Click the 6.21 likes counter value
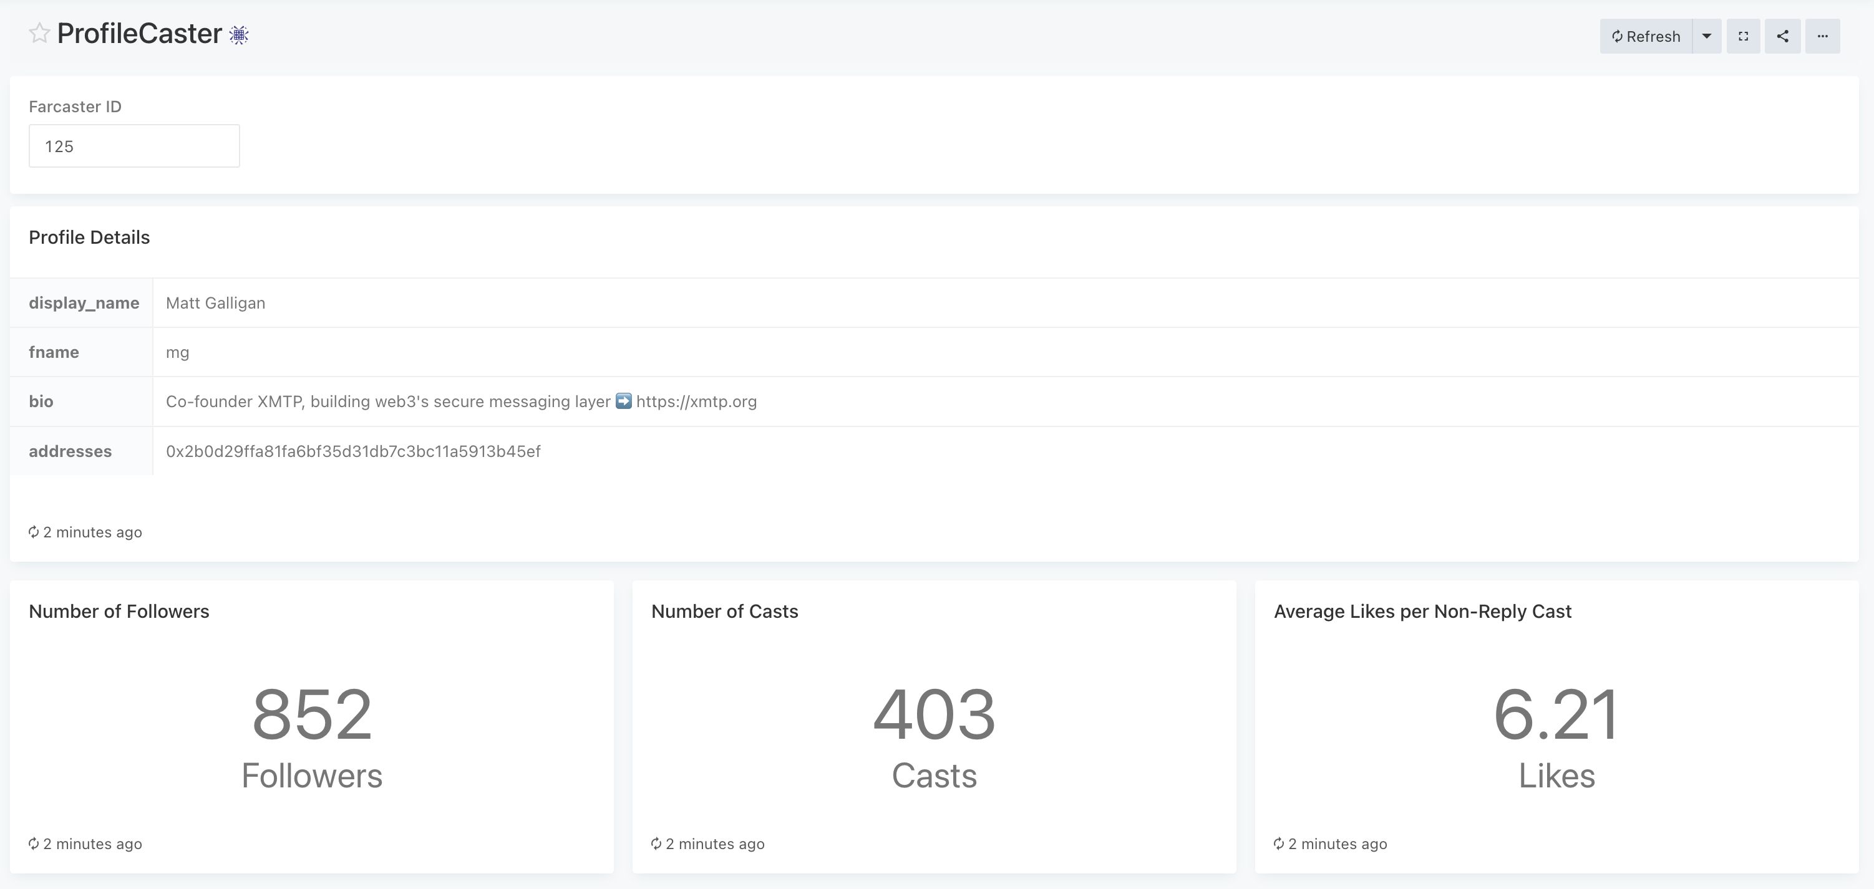The height and width of the screenshot is (889, 1874). (x=1556, y=715)
